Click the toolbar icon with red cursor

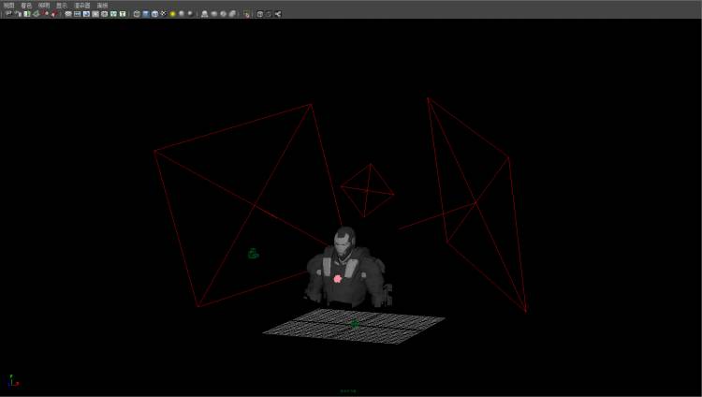tap(247, 14)
